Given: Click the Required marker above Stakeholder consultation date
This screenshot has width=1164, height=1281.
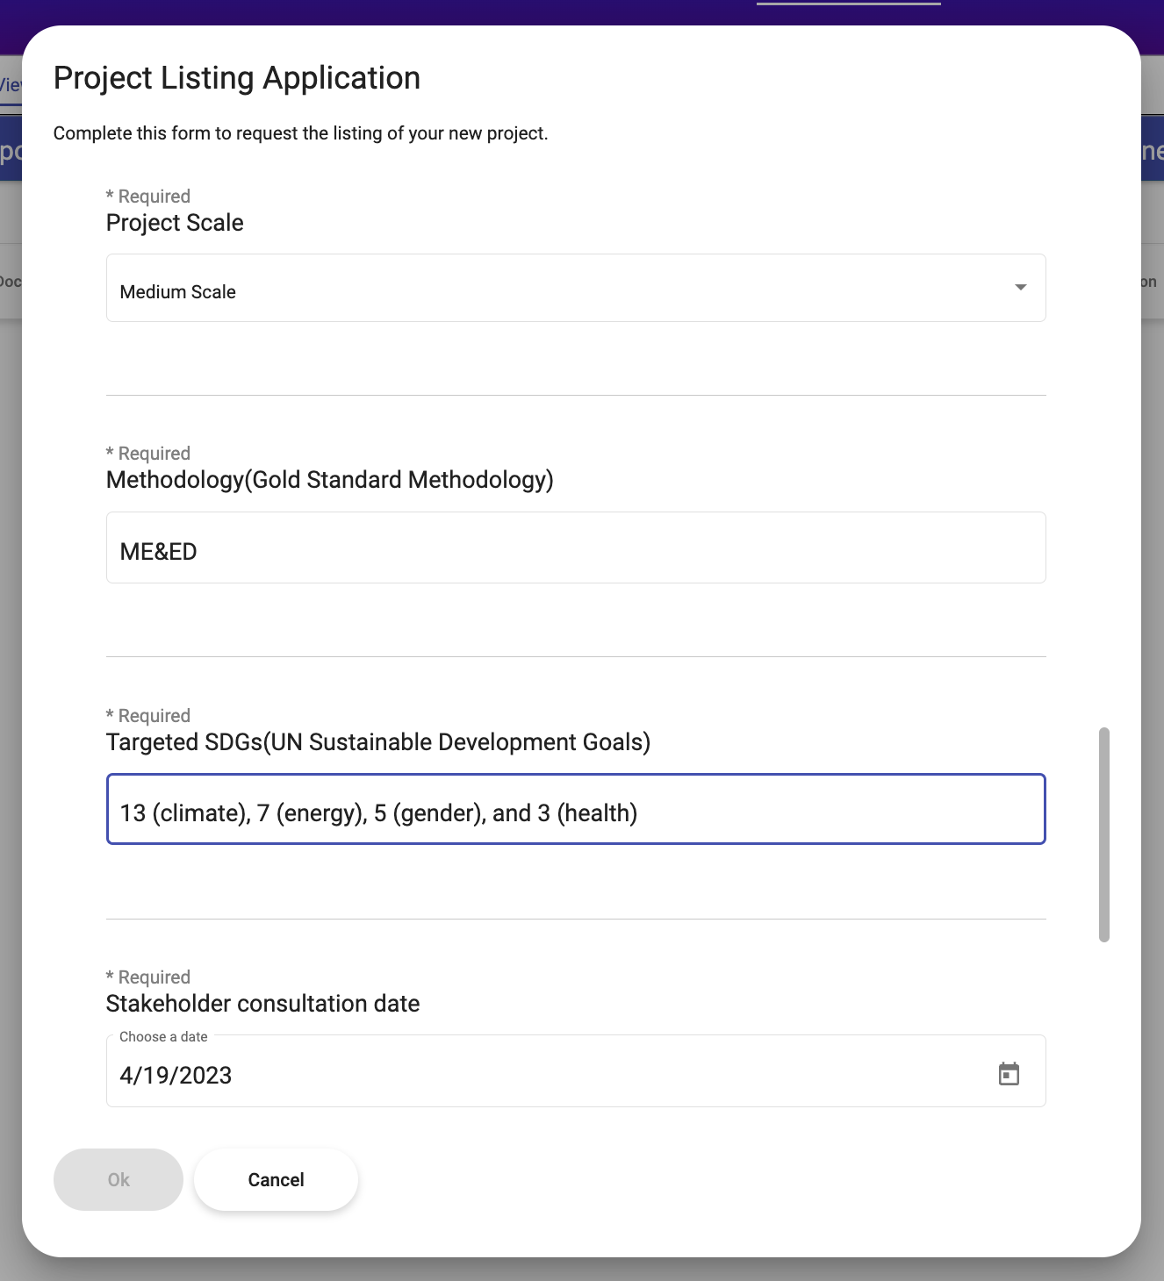Looking at the screenshot, I should [148, 977].
